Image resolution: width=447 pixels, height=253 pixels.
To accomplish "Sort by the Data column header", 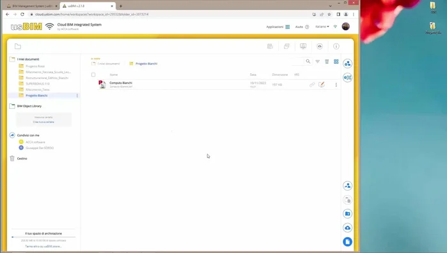I will click(x=253, y=75).
